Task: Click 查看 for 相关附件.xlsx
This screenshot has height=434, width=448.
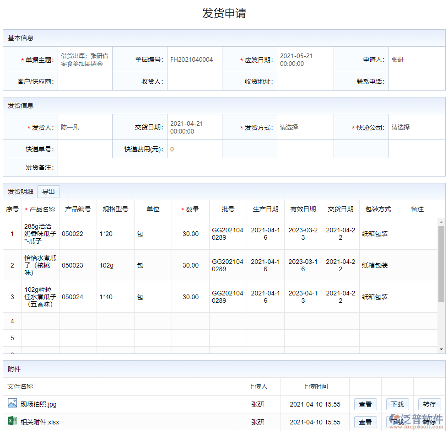Action: [x=365, y=422]
